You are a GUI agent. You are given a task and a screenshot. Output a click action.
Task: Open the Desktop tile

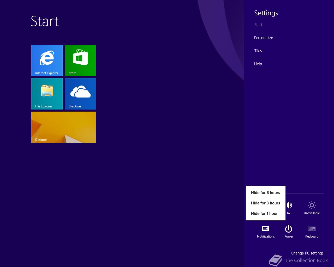click(64, 127)
